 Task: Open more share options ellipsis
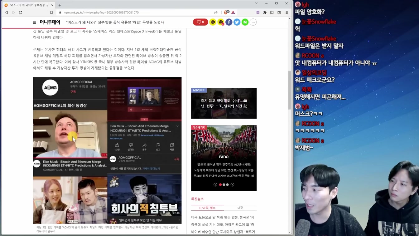point(253,22)
